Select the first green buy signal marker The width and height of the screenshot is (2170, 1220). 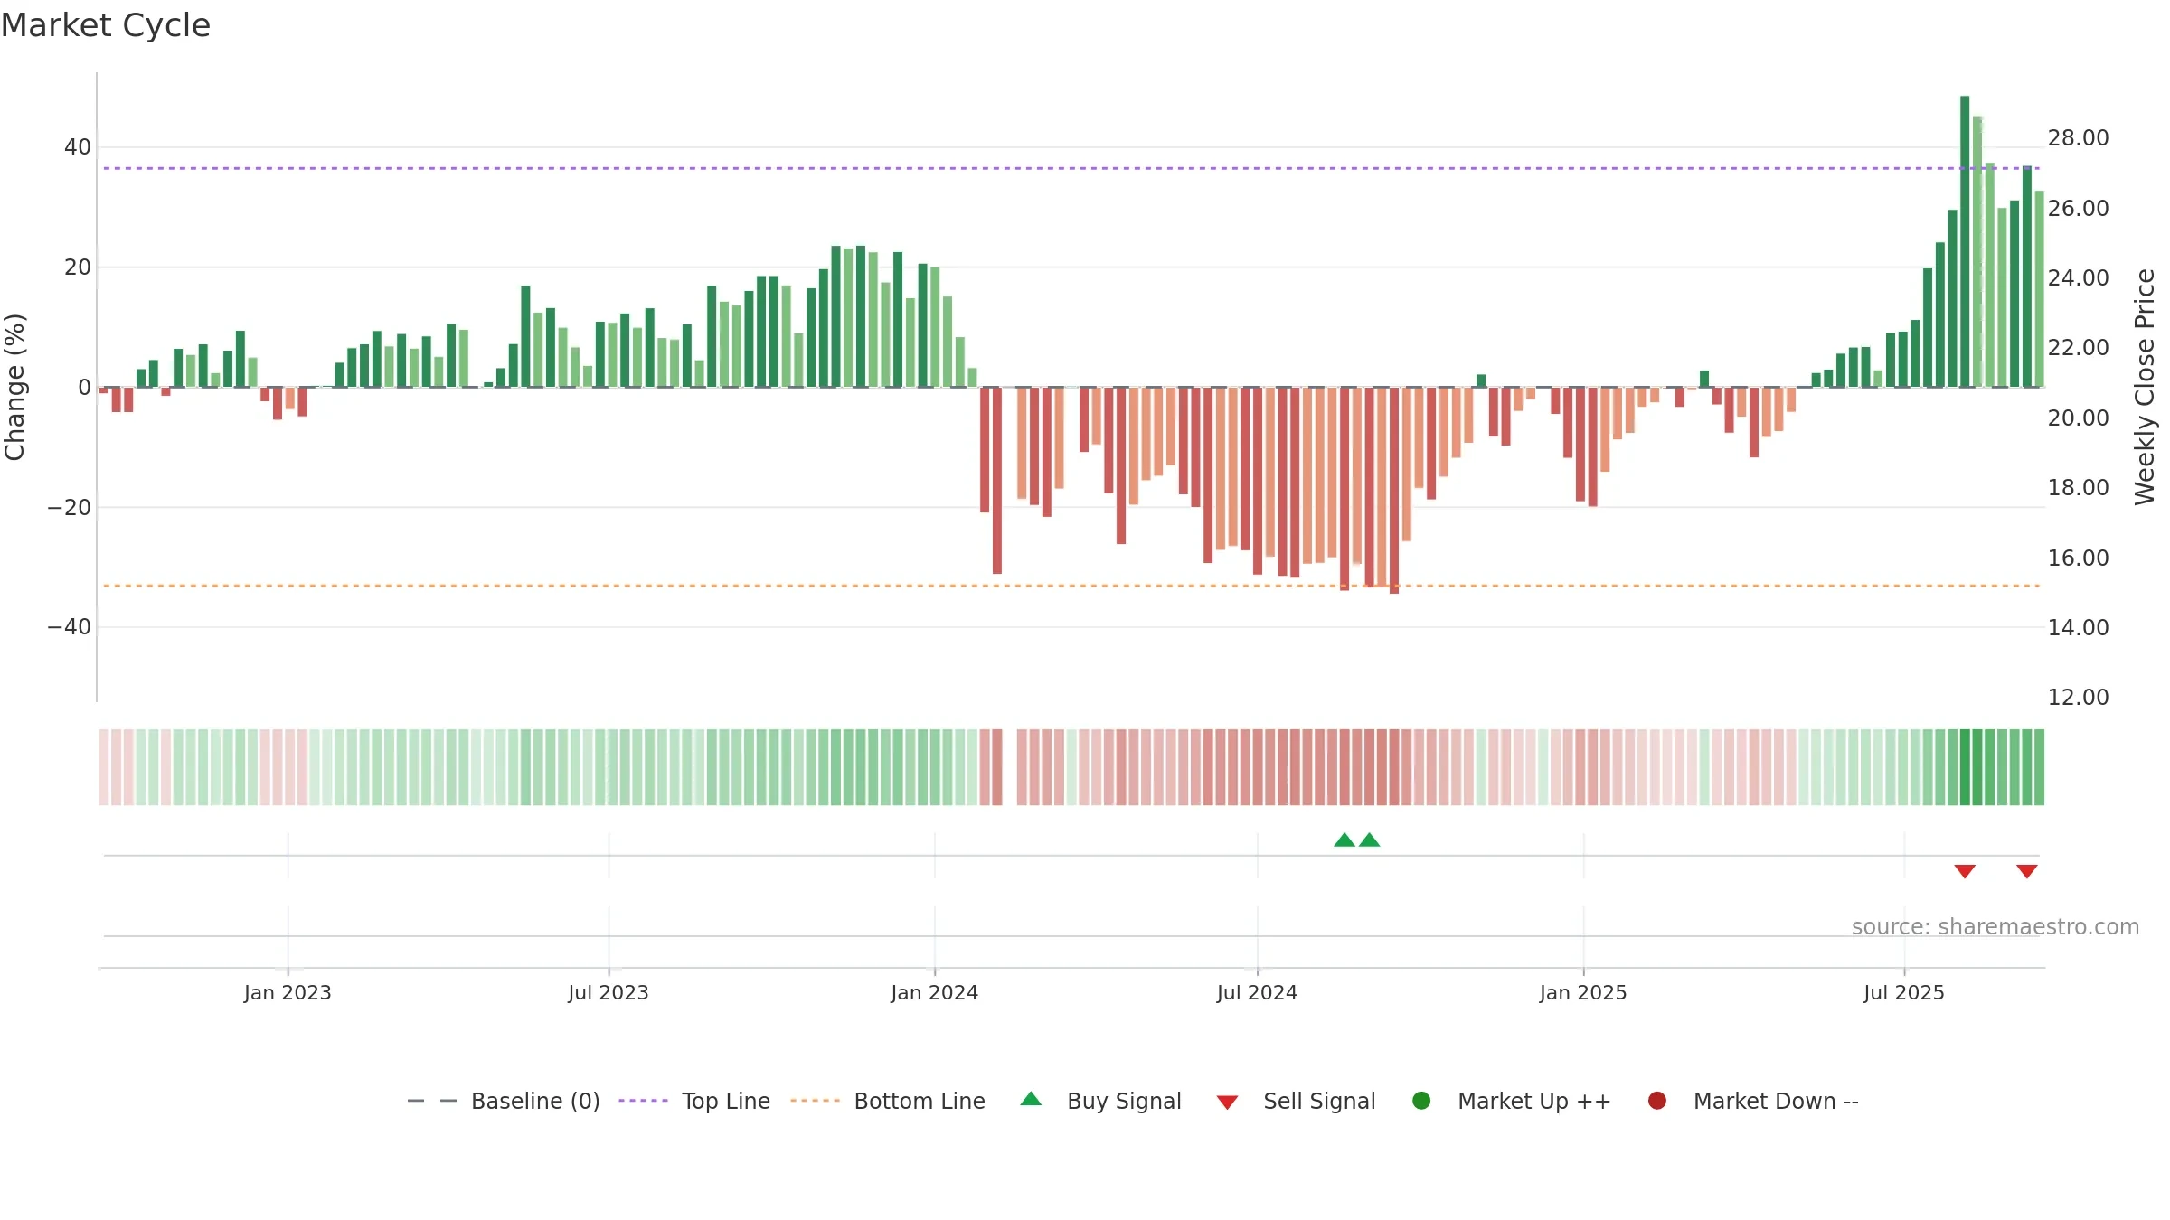[x=1344, y=840]
